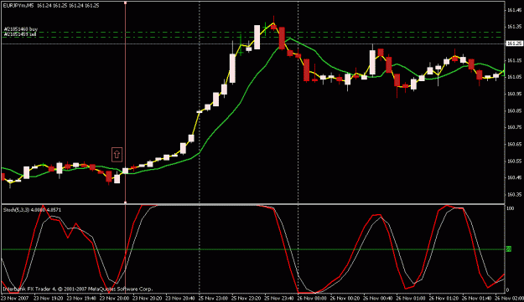Viewport: 524px width, 302px height.
Task: Select the #21851459 sell order label
Action: tap(20, 34)
